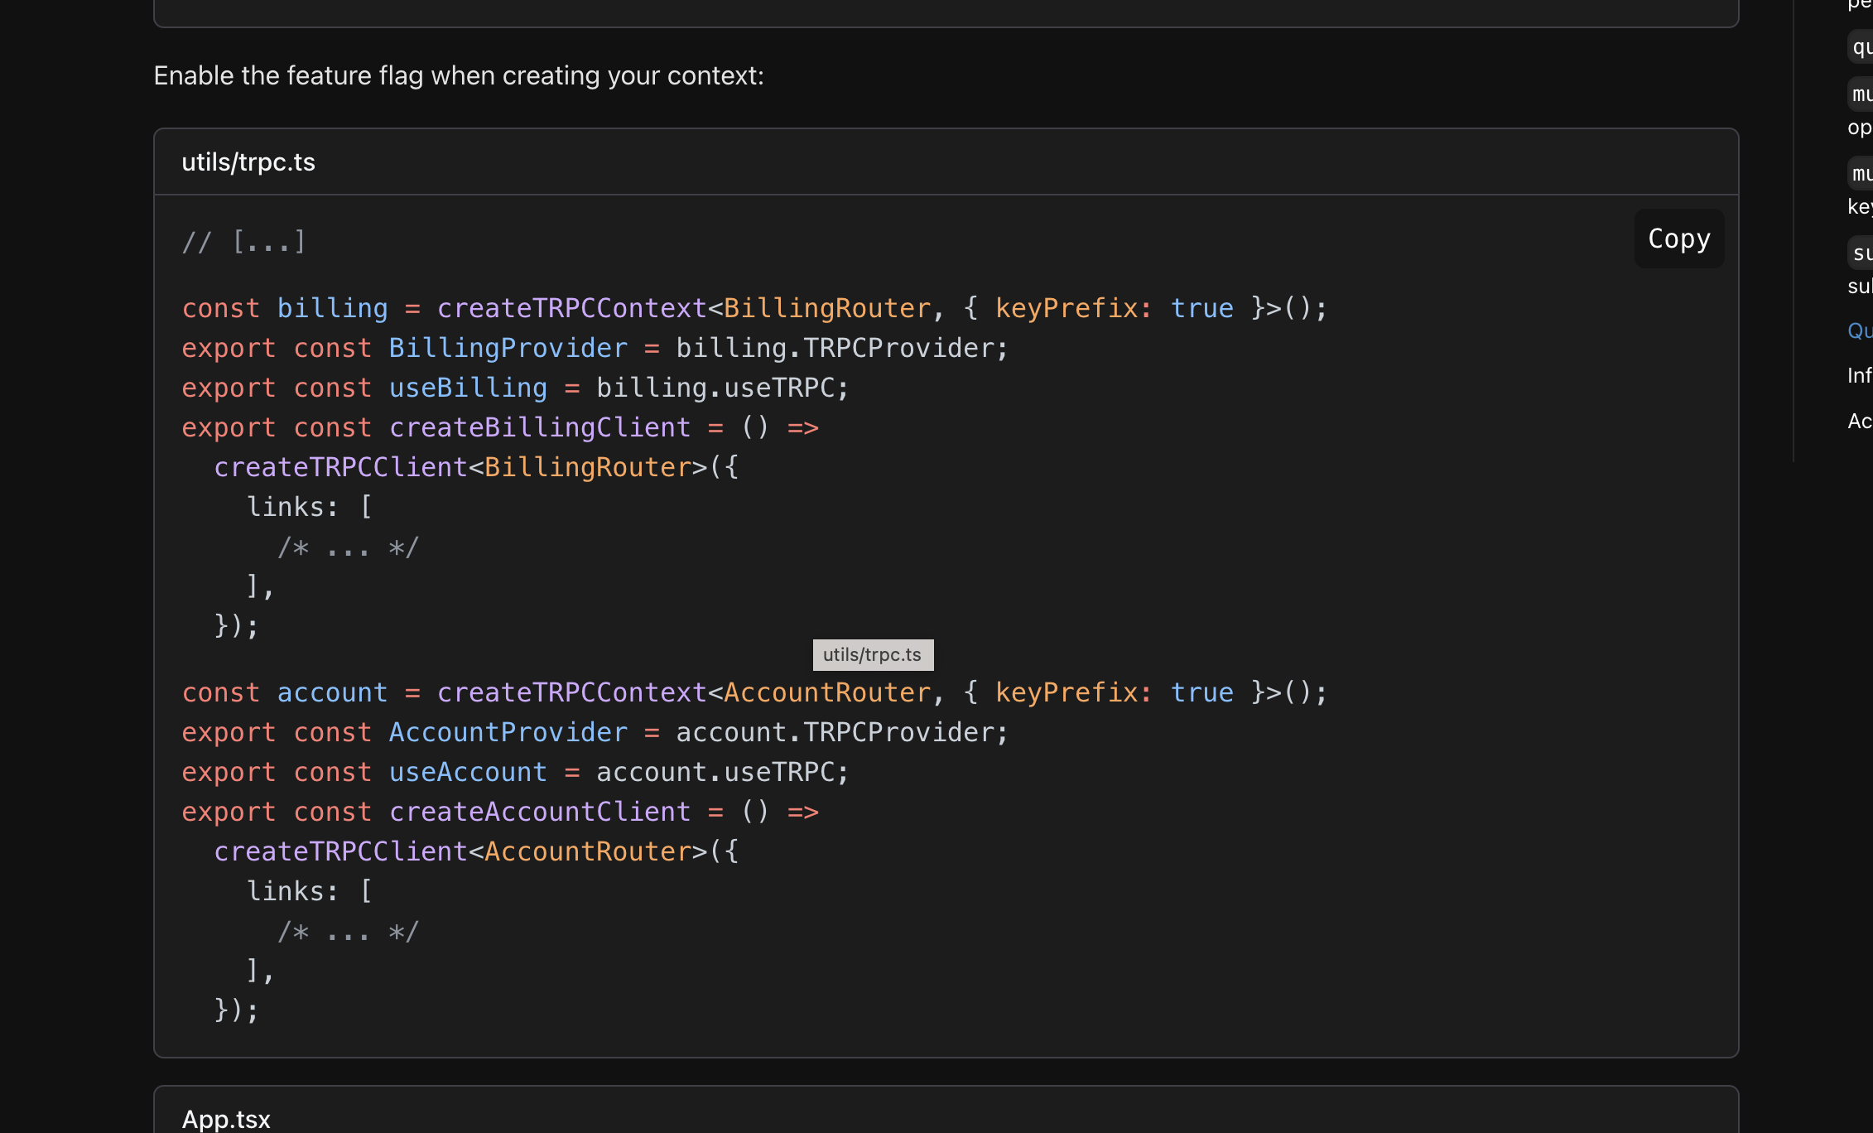This screenshot has width=1873, height=1133.
Task: Open the 'Ac' table of contents link
Action: click(1860, 422)
